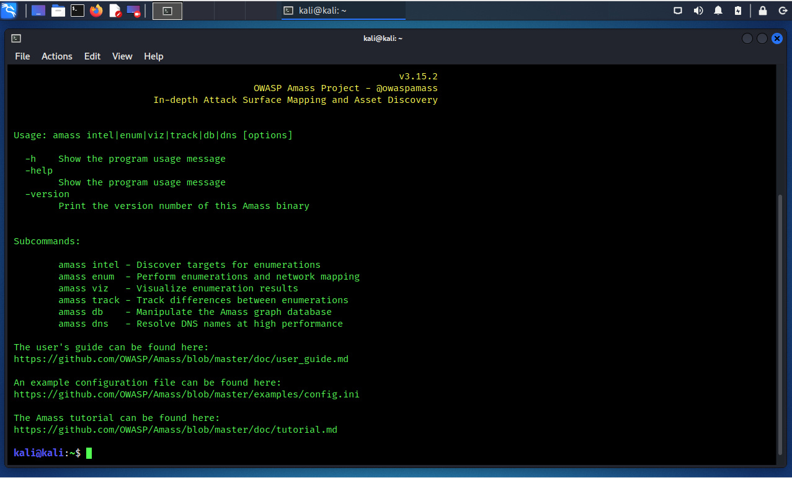This screenshot has width=792, height=478.
Task: Lock the screen with the padlock icon
Action: 763,11
